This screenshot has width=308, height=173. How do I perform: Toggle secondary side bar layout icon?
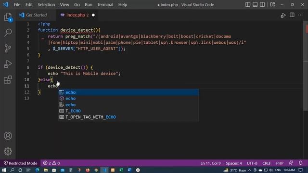point(262,4)
